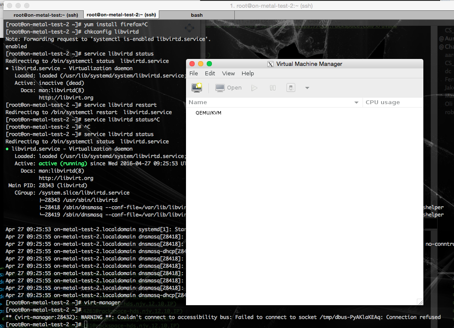Viewport: 454px width, 328px height.
Task: Click the 'CGroup: /system.slice/libvirtd.service' line
Action: (72, 192)
